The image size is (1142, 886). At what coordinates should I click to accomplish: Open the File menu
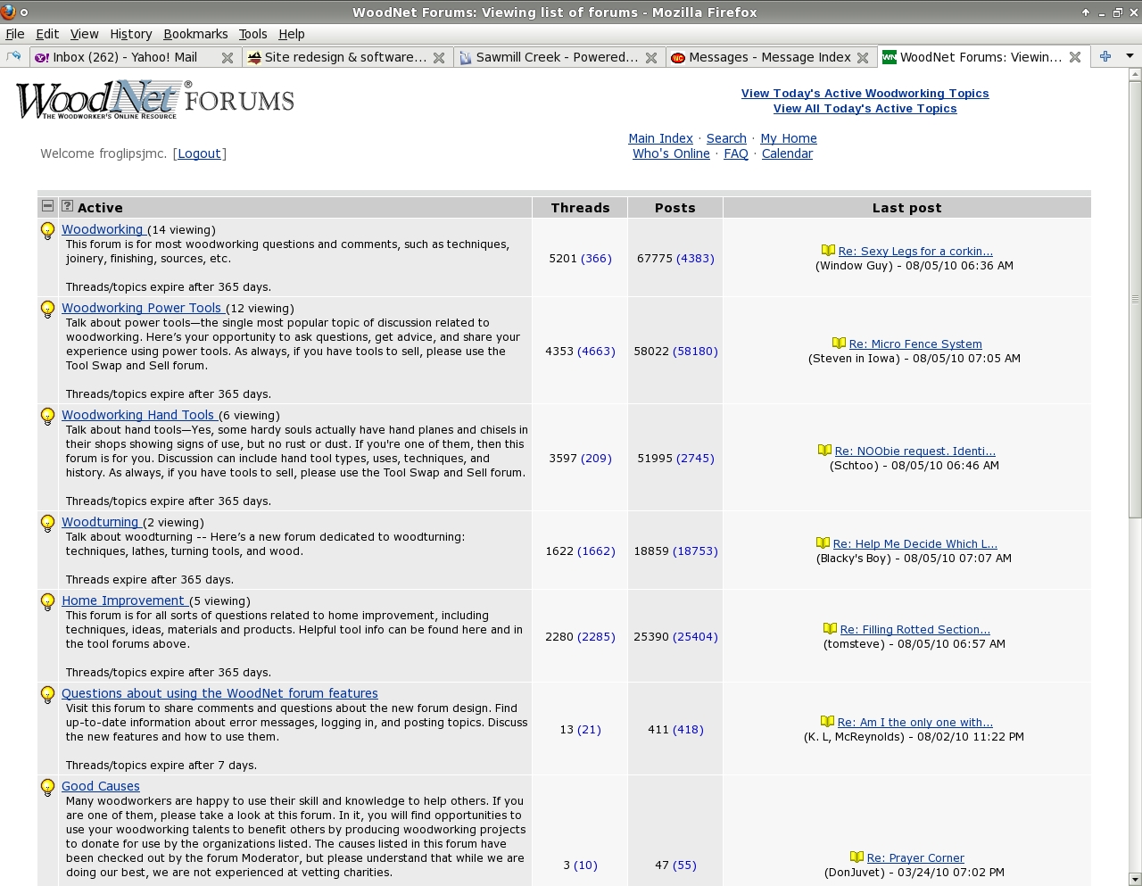(x=15, y=34)
